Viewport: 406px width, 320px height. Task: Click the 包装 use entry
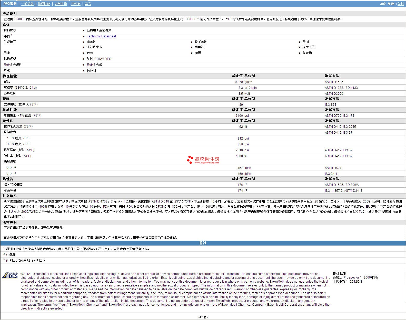90,53
